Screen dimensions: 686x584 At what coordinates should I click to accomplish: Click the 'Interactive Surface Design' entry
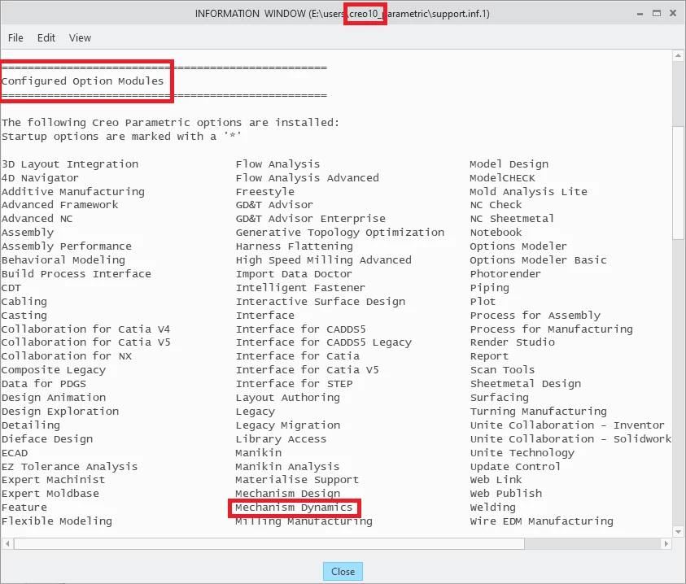pyautogui.click(x=321, y=302)
